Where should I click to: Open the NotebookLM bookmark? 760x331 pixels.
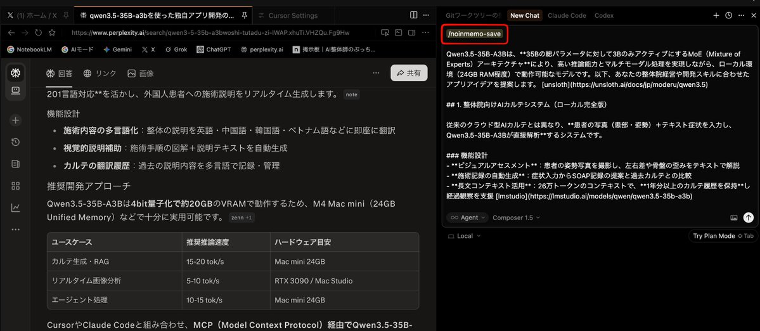click(x=30, y=49)
